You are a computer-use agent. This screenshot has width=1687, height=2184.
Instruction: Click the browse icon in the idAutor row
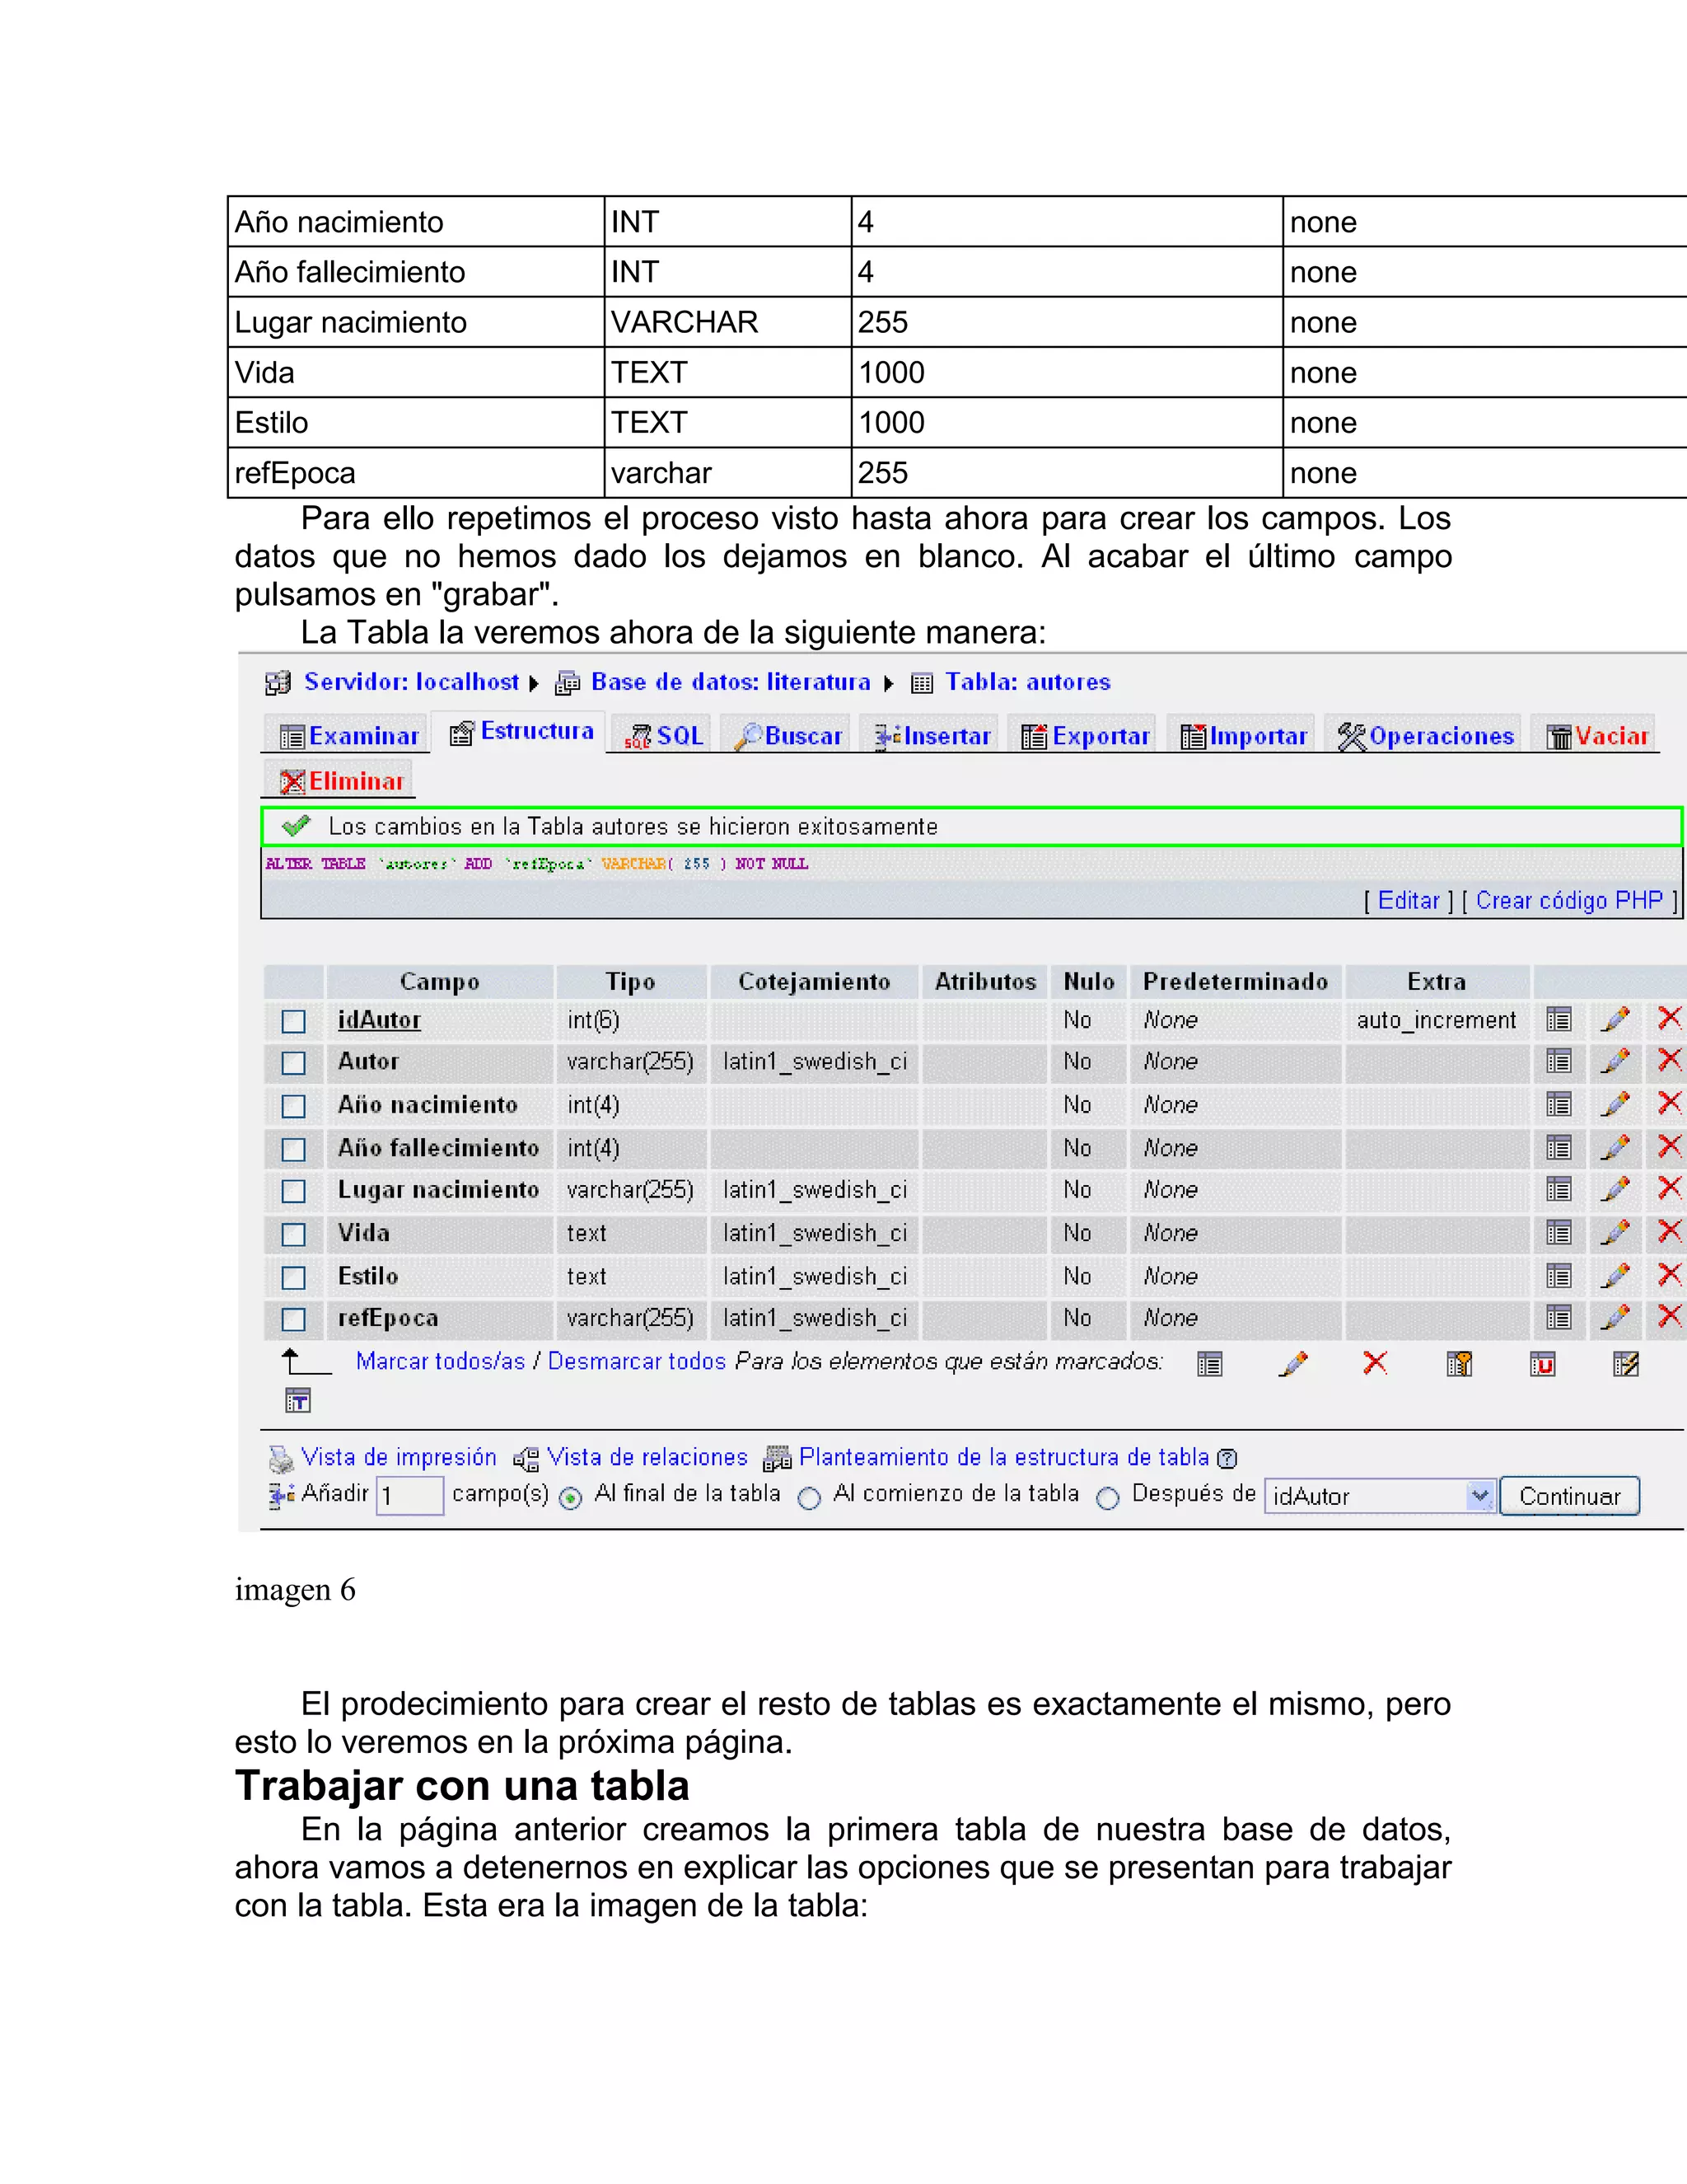[1558, 1020]
